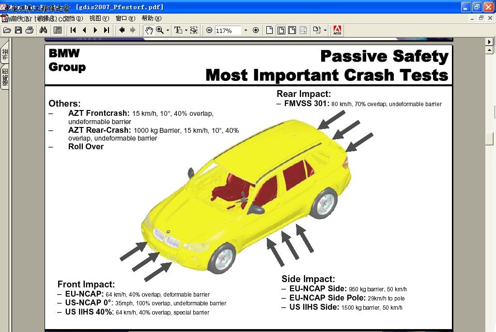
Task: Expand the rotate view dropdown arrow
Action: [x=325, y=31]
